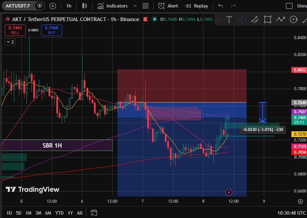Open the AKTUSDT.P symbol search

tap(18, 6)
